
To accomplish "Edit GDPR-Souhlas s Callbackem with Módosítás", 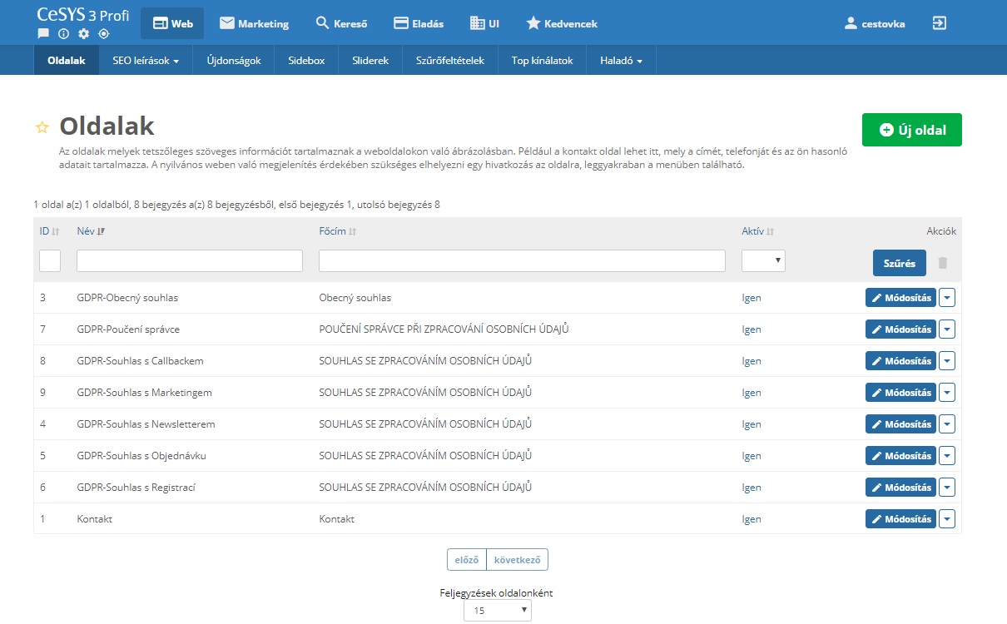I will [x=900, y=361].
